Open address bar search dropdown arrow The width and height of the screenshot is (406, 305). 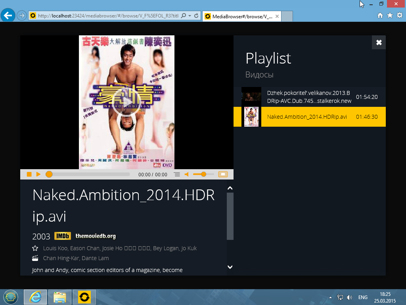click(x=190, y=16)
